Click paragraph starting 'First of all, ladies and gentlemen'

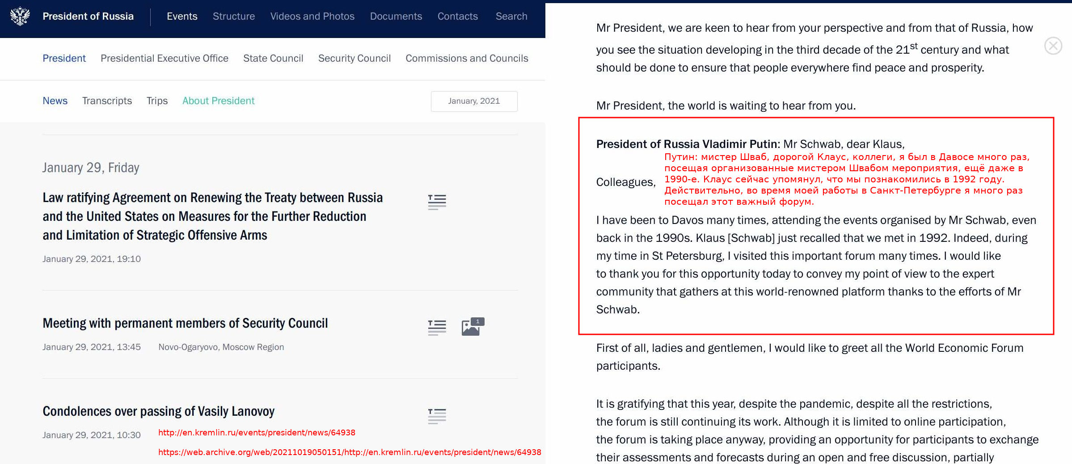(x=810, y=357)
